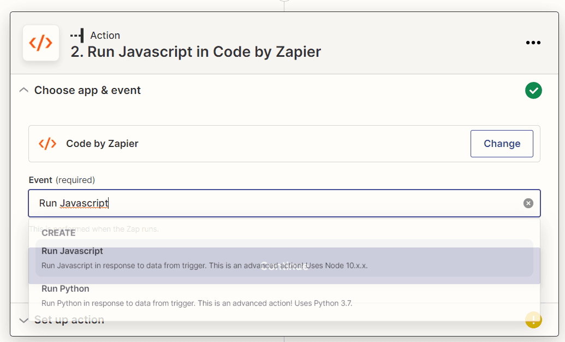565x342 pixels.
Task: Select the orange code icon in the step header
Action: (x=41, y=42)
